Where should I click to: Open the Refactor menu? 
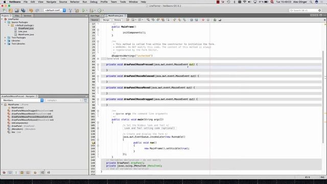[75, 2]
